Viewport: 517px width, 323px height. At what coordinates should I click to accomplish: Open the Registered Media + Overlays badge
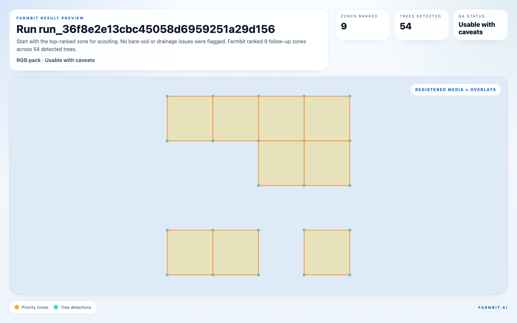tap(455, 90)
